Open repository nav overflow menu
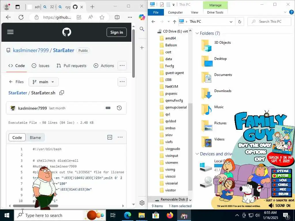 (x=122, y=66)
